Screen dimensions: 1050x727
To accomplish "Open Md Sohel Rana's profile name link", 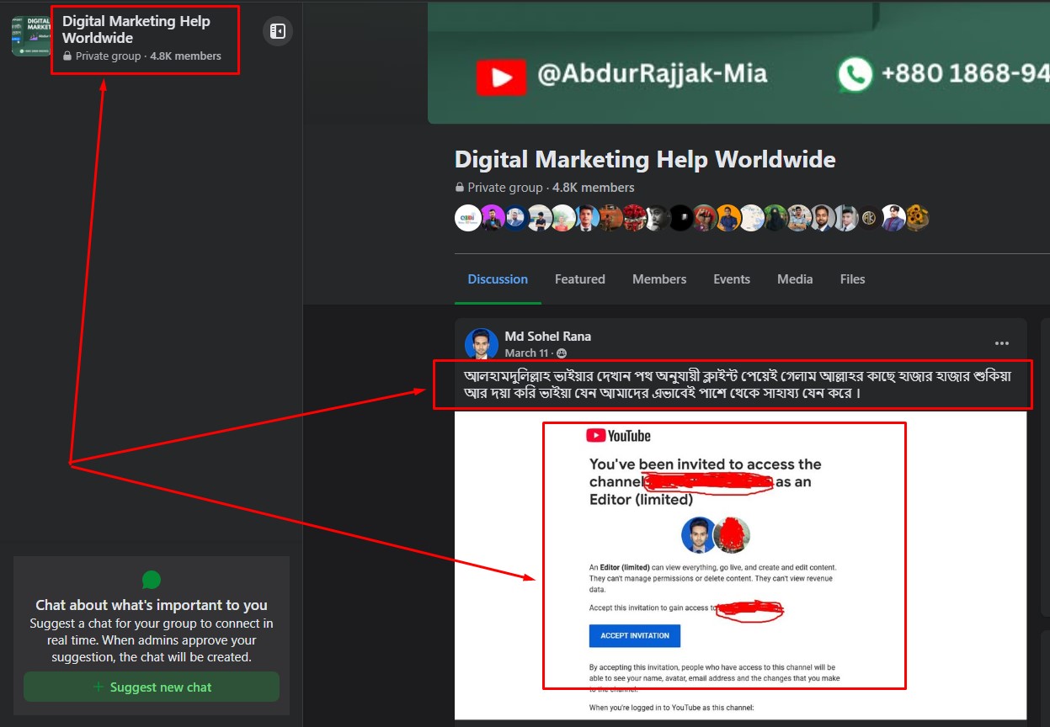I will click(548, 337).
